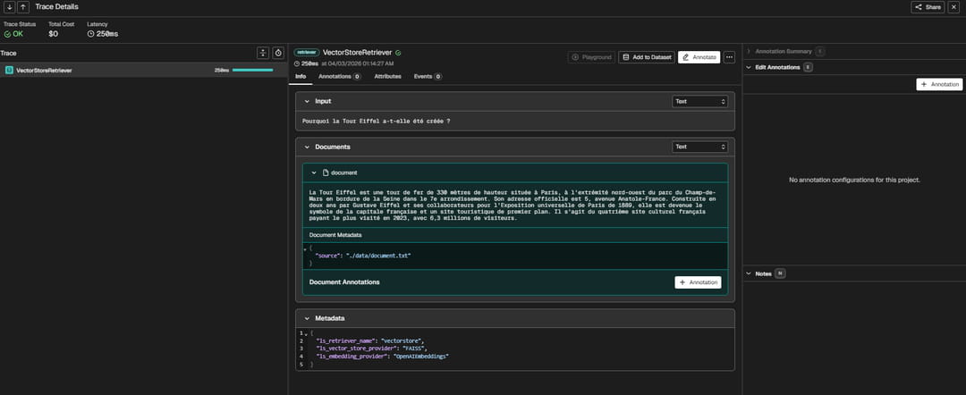This screenshot has height=395, width=966.
Task: Open the Documents format Text dropdown
Action: pyautogui.click(x=700, y=147)
